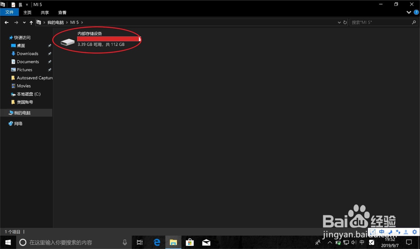420x249 pixels.
Task: Launch Microsoft Edge from the taskbar
Action: point(157,243)
